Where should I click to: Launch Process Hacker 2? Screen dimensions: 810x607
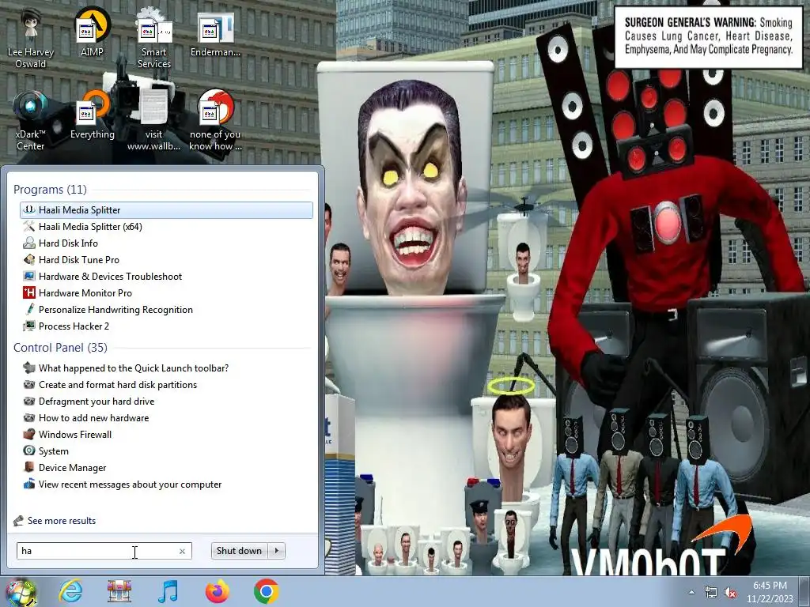(x=166, y=326)
